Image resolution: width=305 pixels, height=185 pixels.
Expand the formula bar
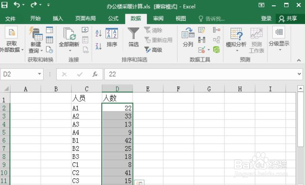299,74
